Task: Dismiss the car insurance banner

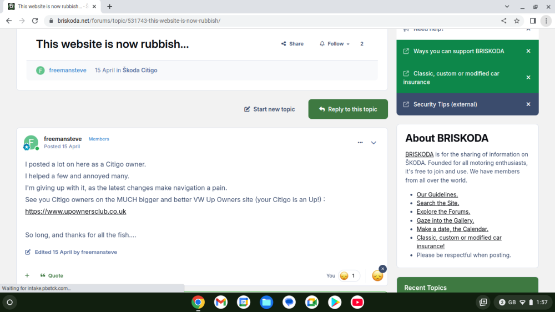Action: pos(528,77)
